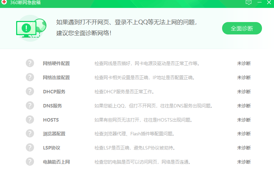The height and width of the screenshot is (176, 274).
Task: Open the feedback message icon in title bar
Action: coord(249,2)
